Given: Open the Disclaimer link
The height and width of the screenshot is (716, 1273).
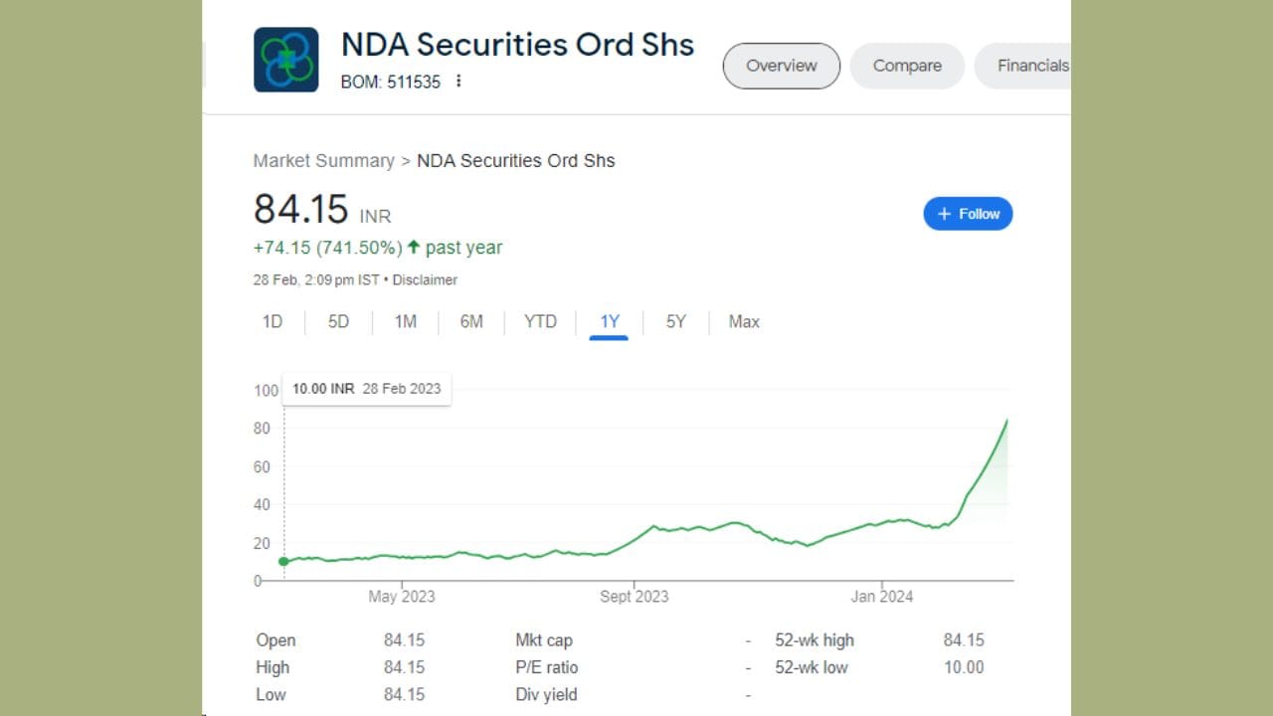Looking at the screenshot, I should click(x=425, y=280).
